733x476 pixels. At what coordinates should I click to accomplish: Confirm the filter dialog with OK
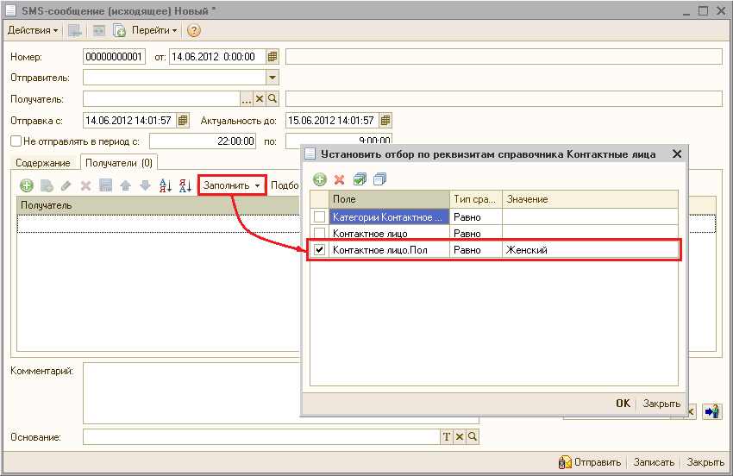click(x=623, y=404)
